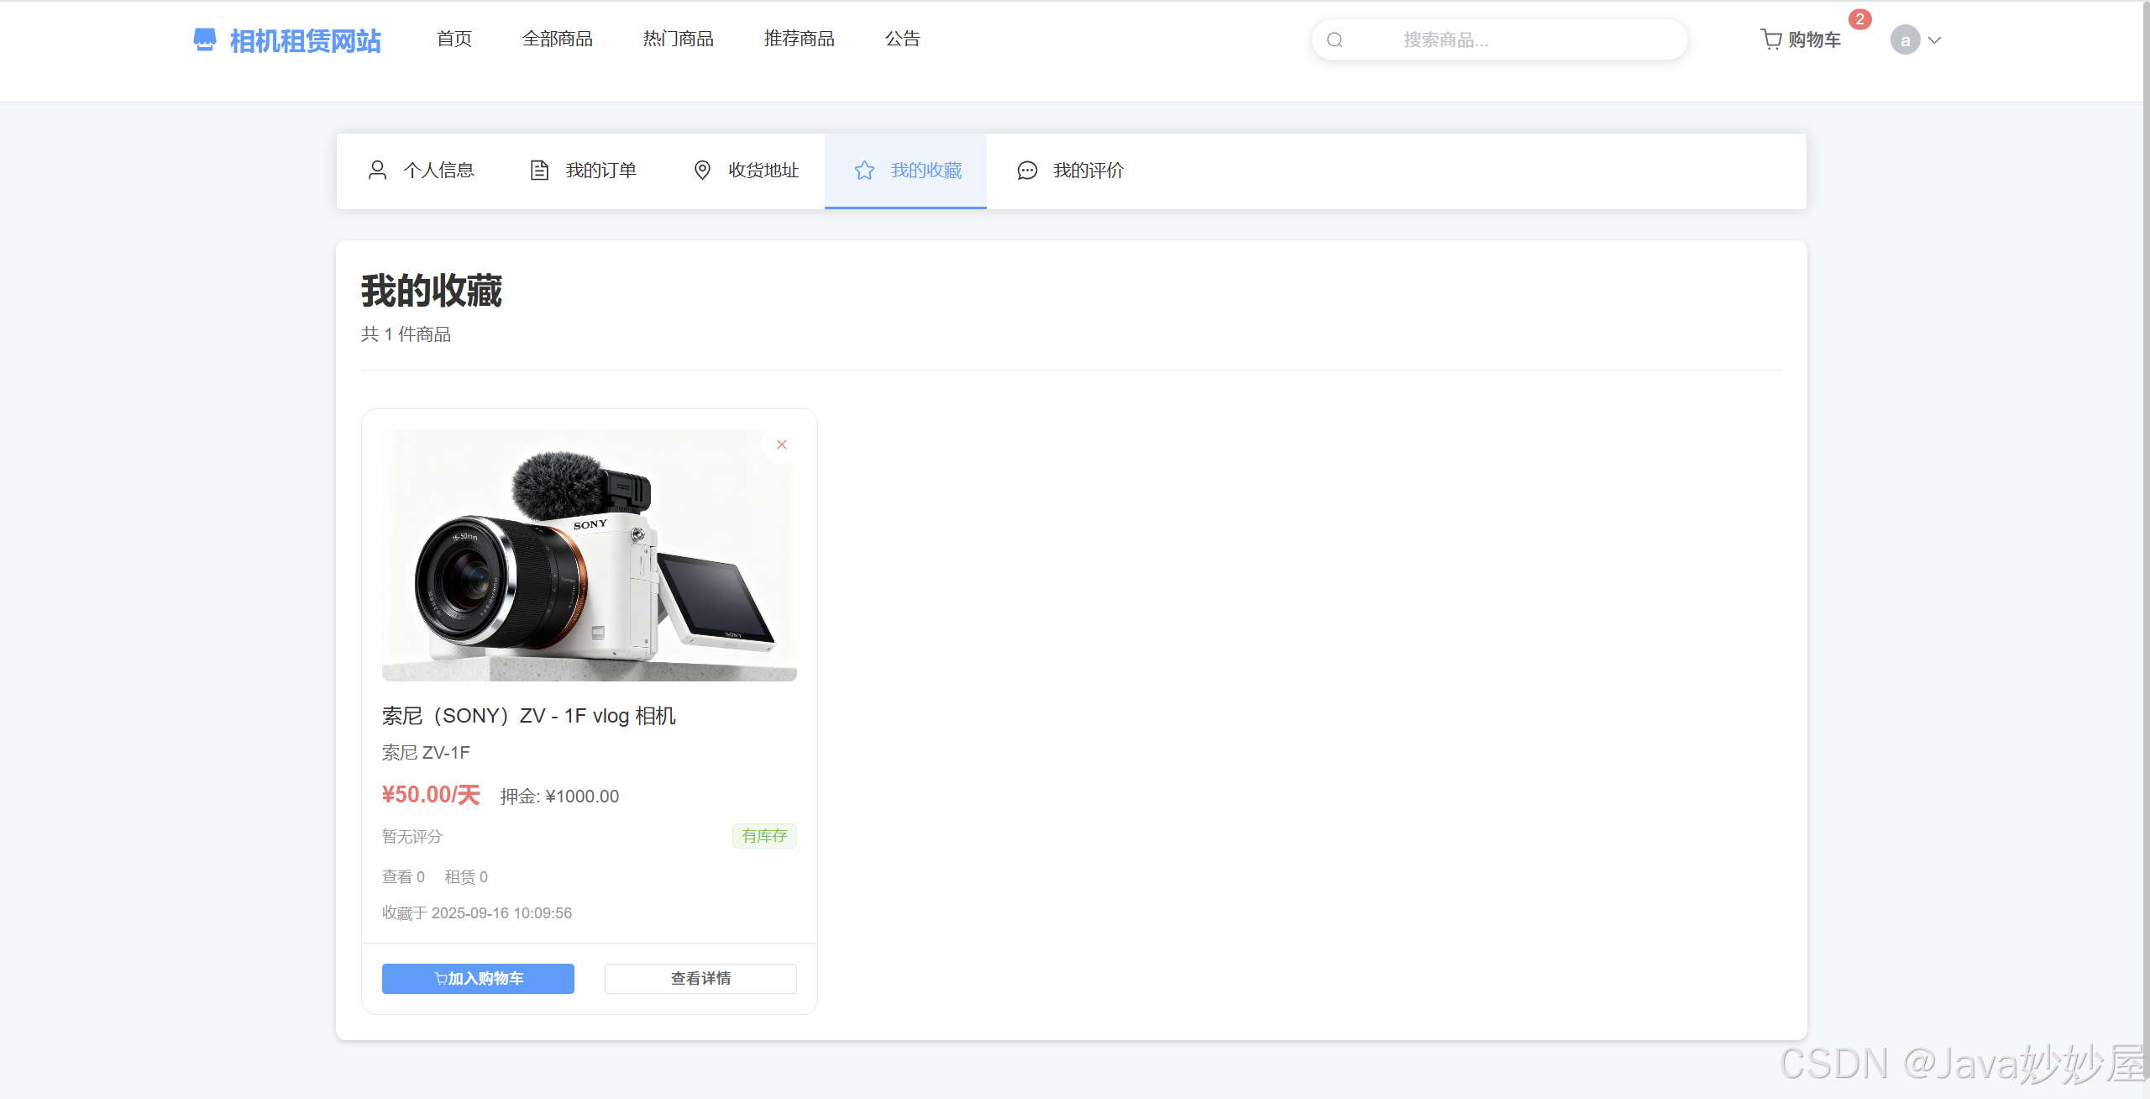Click the 购物车 link text

(x=1814, y=39)
